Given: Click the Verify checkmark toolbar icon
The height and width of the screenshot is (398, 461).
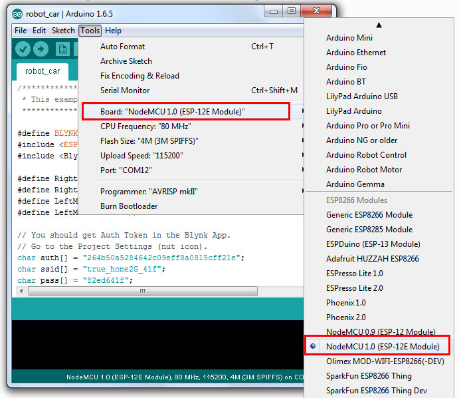Looking at the screenshot, I should (23, 49).
